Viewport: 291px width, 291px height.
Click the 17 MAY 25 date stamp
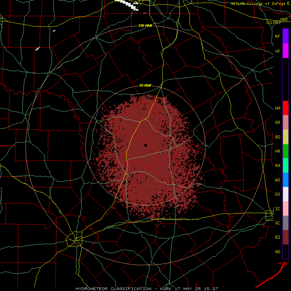(189, 289)
